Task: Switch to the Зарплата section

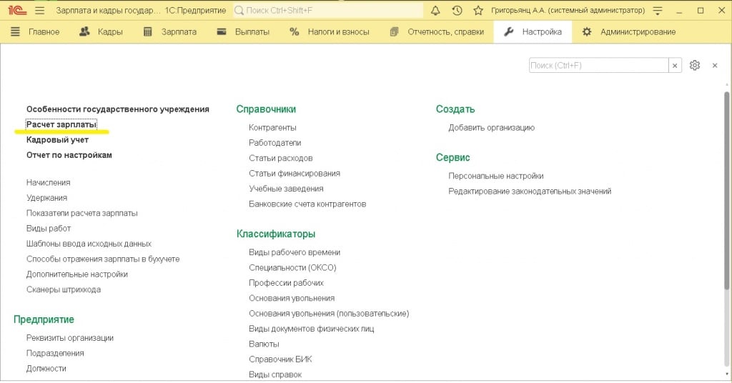Action: click(x=170, y=31)
